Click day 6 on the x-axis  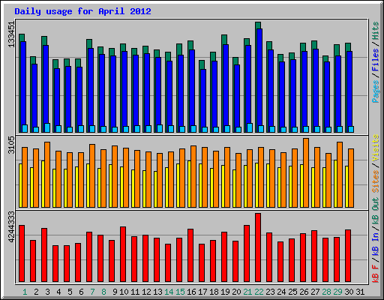pos(81,292)
